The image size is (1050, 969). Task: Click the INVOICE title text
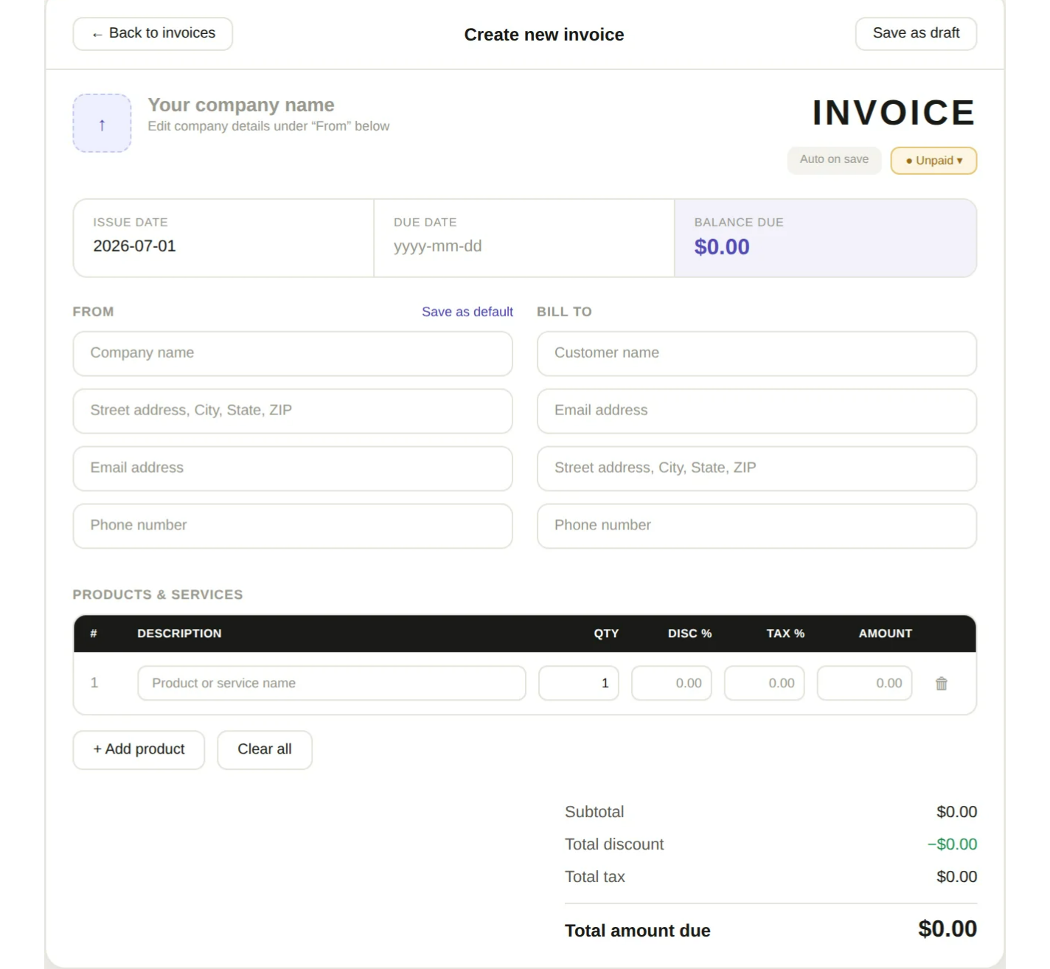894,113
